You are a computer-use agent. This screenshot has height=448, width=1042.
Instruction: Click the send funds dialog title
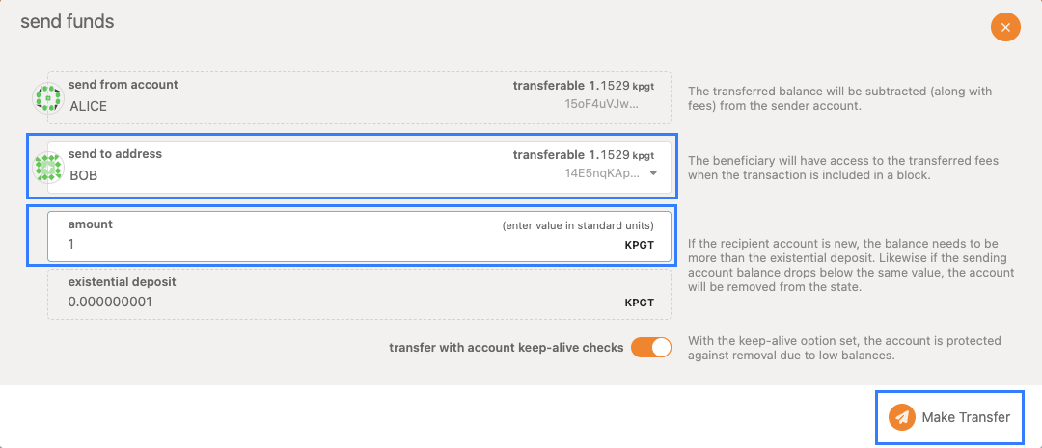(x=68, y=21)
